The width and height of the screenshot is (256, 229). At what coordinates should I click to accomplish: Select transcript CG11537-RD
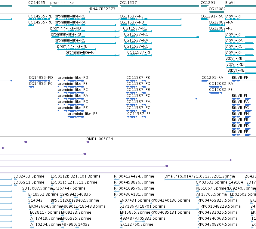[132, 22]
